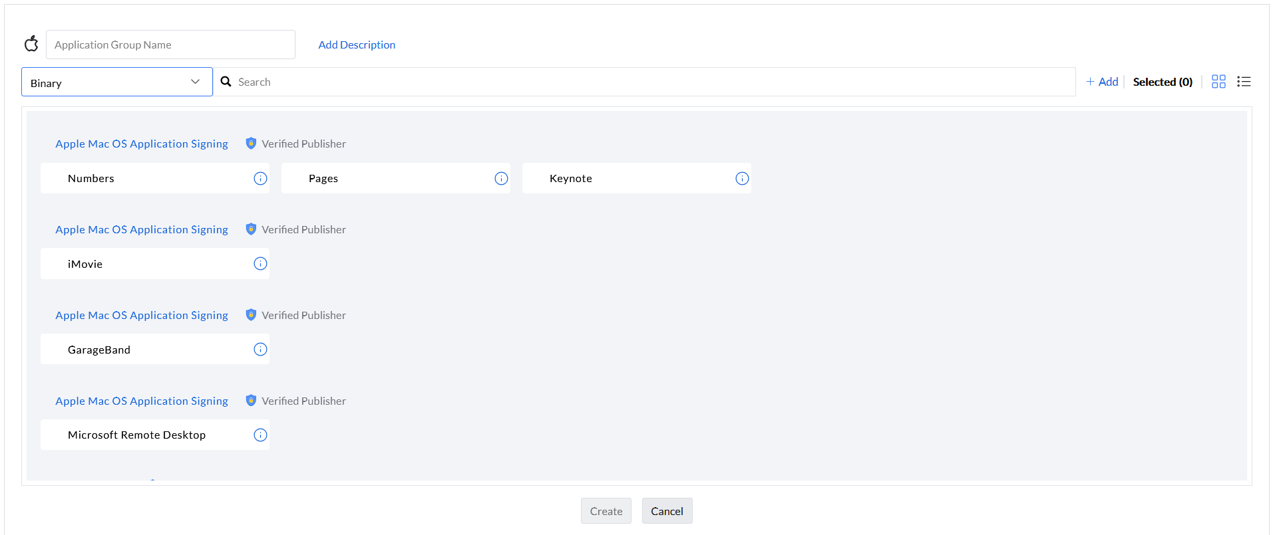The height and width of the screenshot is (535, 1277).
Task: Click the search magnifier icon
Action: pyautogui.click(x=226, y=82)
